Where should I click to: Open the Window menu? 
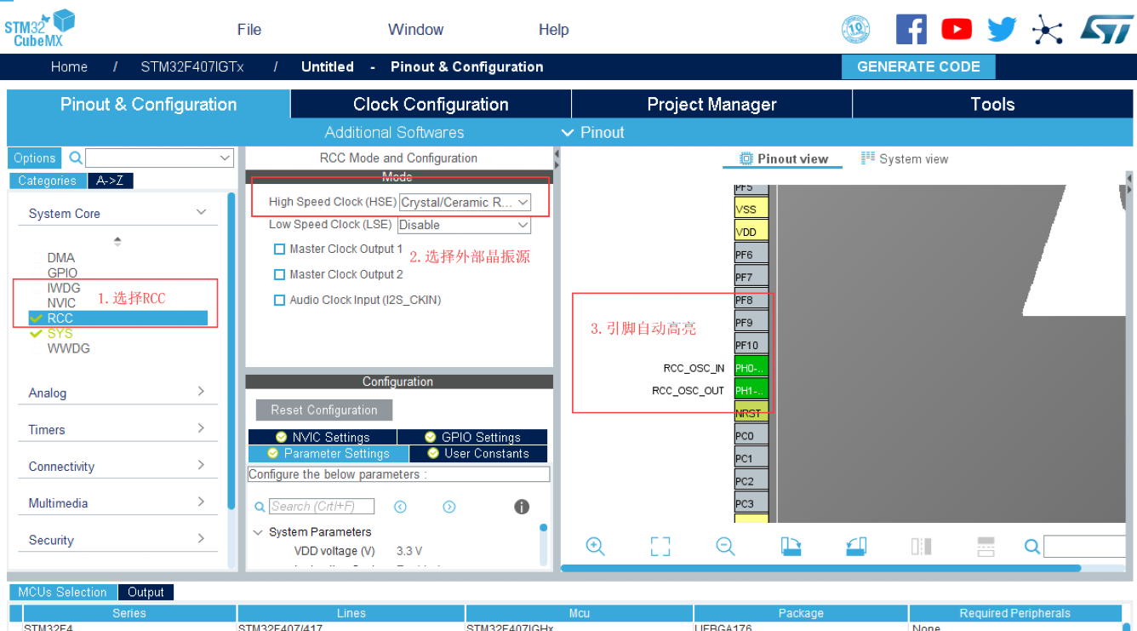coord(415,30)
